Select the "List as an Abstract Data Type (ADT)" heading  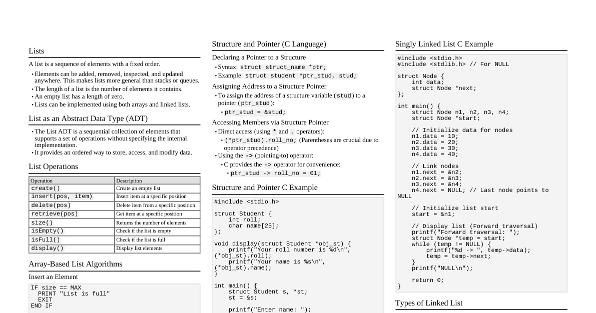click(88, 118)
